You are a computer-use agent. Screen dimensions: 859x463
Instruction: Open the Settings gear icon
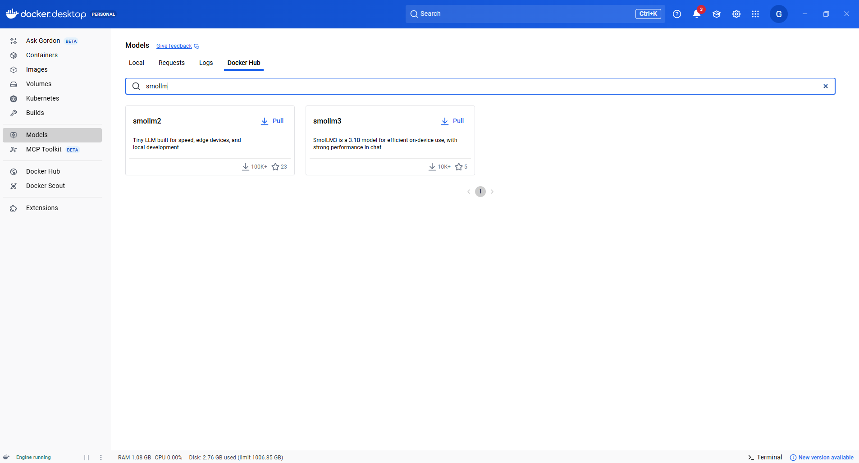[736, 14]
